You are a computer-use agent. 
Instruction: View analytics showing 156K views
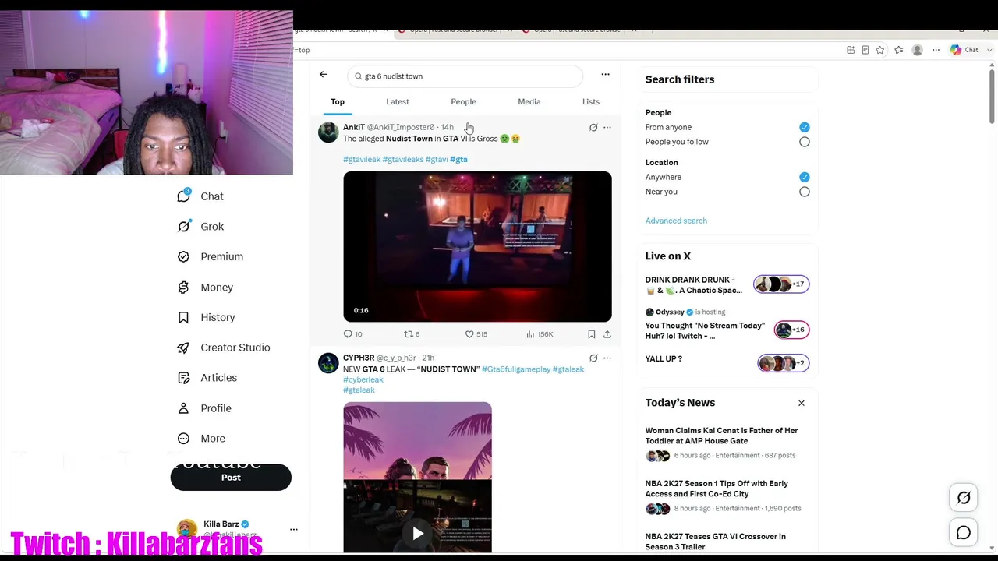(x=540, y=334)
